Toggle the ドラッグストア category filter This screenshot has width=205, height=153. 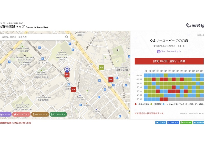click(58, 114)
